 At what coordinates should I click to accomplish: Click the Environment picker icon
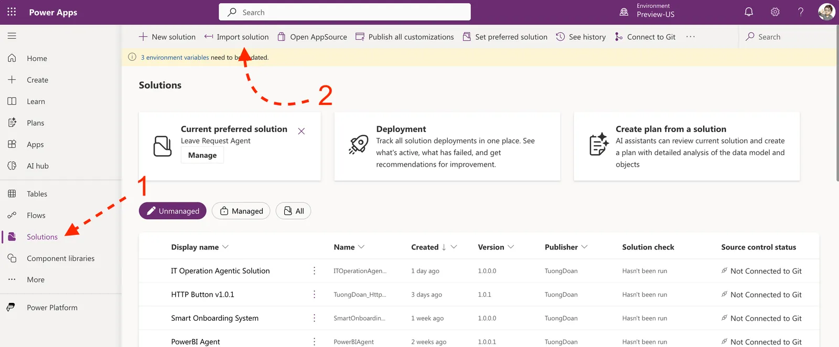(x=624, y=12)
